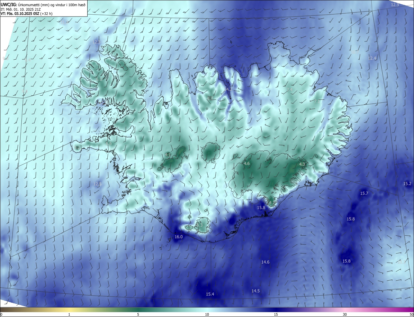Click the 4.6 value label
The height and width of the screenshot is (317, 414).
(247, 164)
